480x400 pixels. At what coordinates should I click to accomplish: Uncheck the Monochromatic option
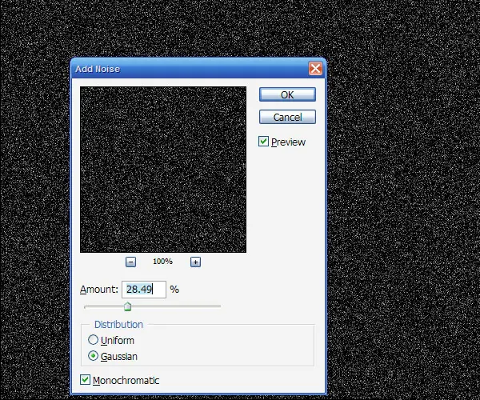pyautogui.click(x=85, y=379)
